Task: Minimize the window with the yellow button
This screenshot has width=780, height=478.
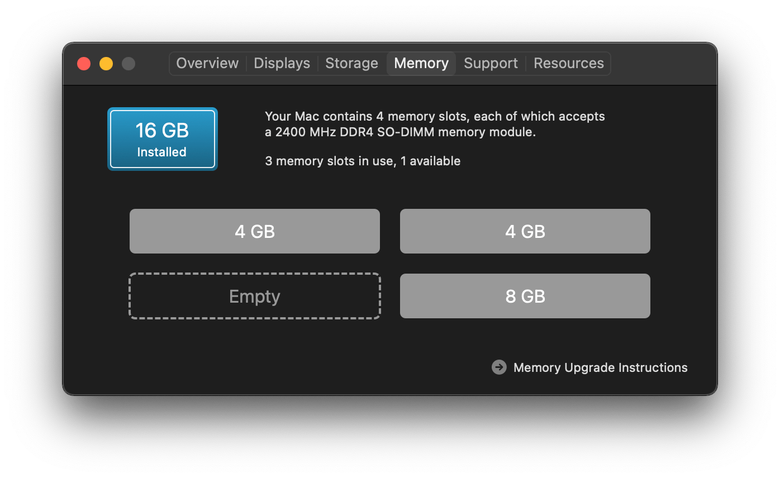Action: click(x=106, y=64)
